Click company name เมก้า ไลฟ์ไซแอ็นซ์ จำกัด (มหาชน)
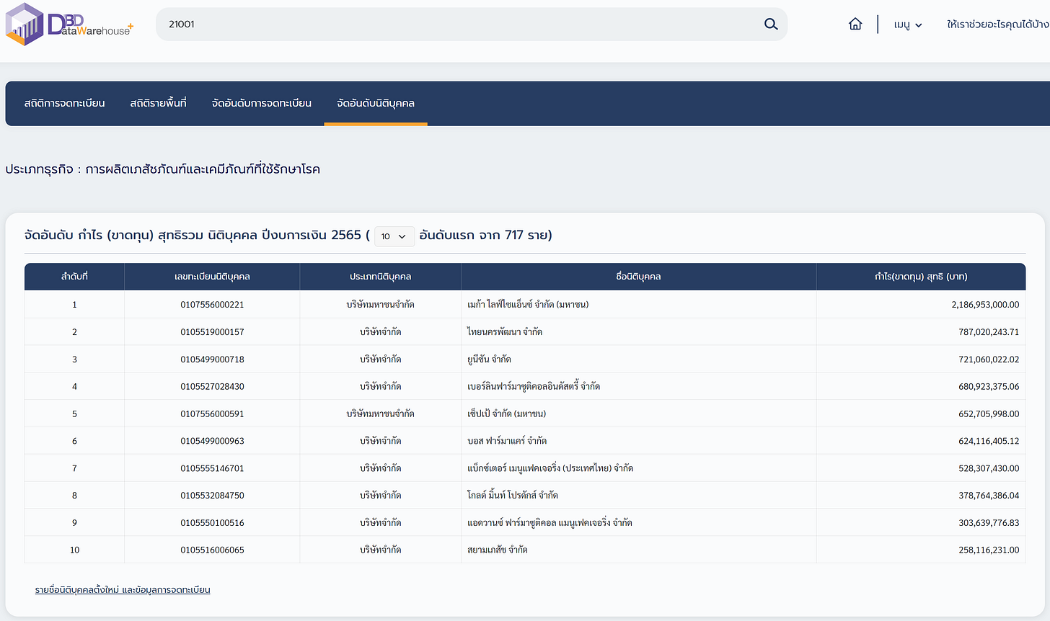Screen dimensions: 1050x621 tap(528, 305)
